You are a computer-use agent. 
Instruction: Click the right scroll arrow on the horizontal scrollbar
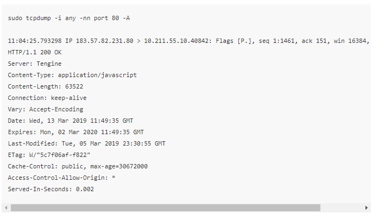(367, 208)
